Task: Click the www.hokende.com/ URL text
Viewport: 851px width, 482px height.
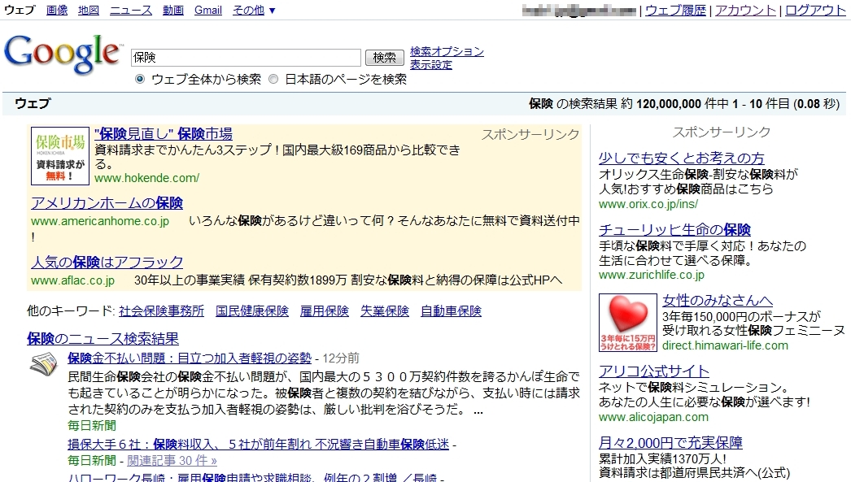Action: point(146,178)
